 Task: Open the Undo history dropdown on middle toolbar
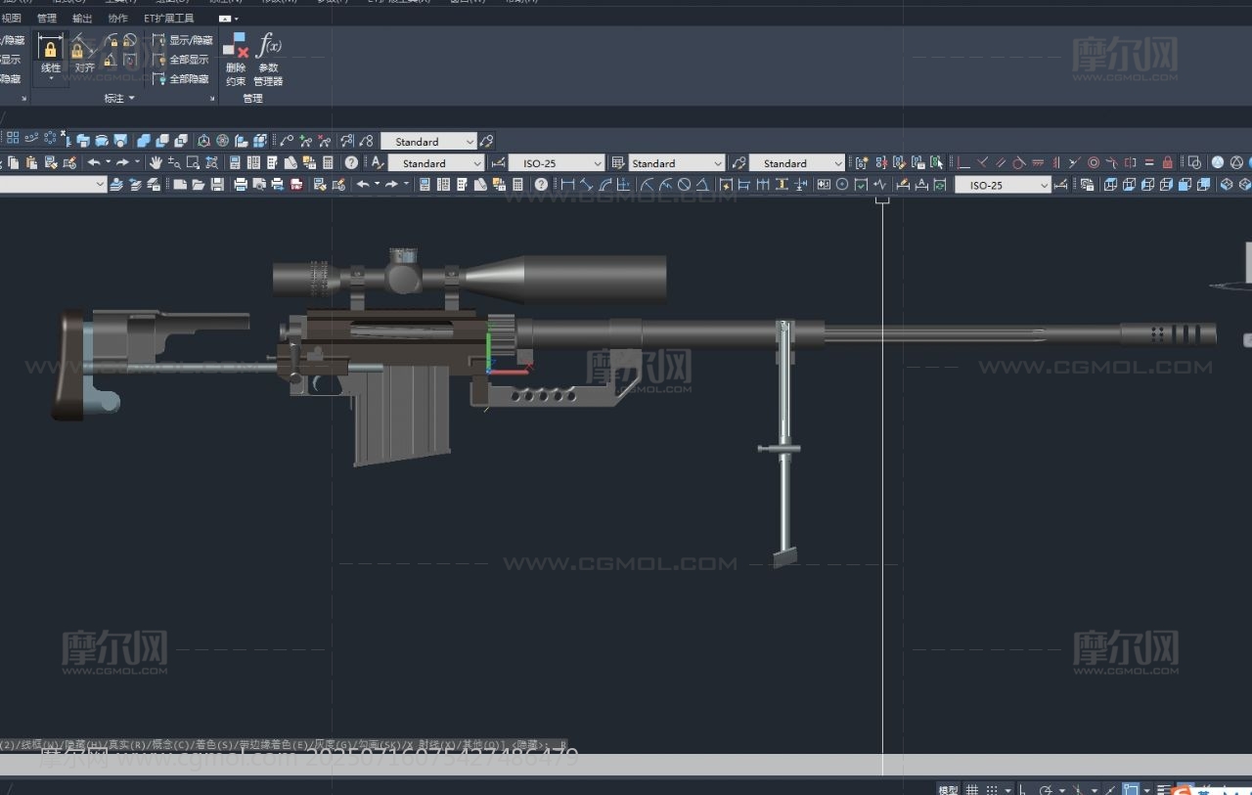(x=108, y=162)
